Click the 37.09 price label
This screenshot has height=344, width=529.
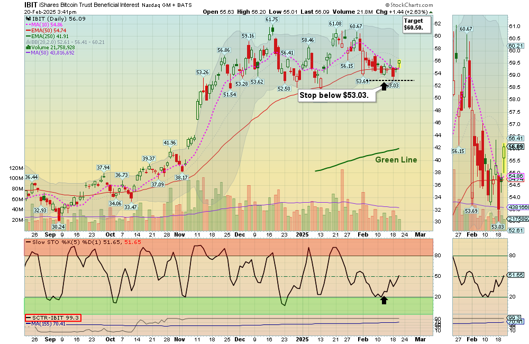point(158,184)
